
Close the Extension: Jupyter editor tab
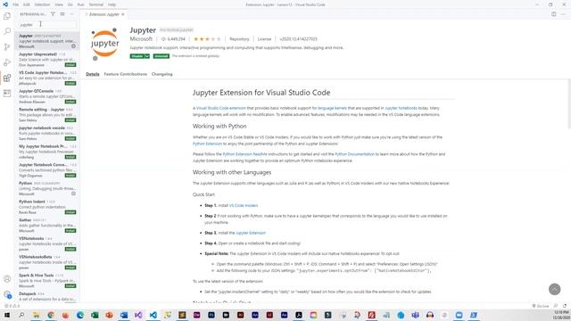123,14
